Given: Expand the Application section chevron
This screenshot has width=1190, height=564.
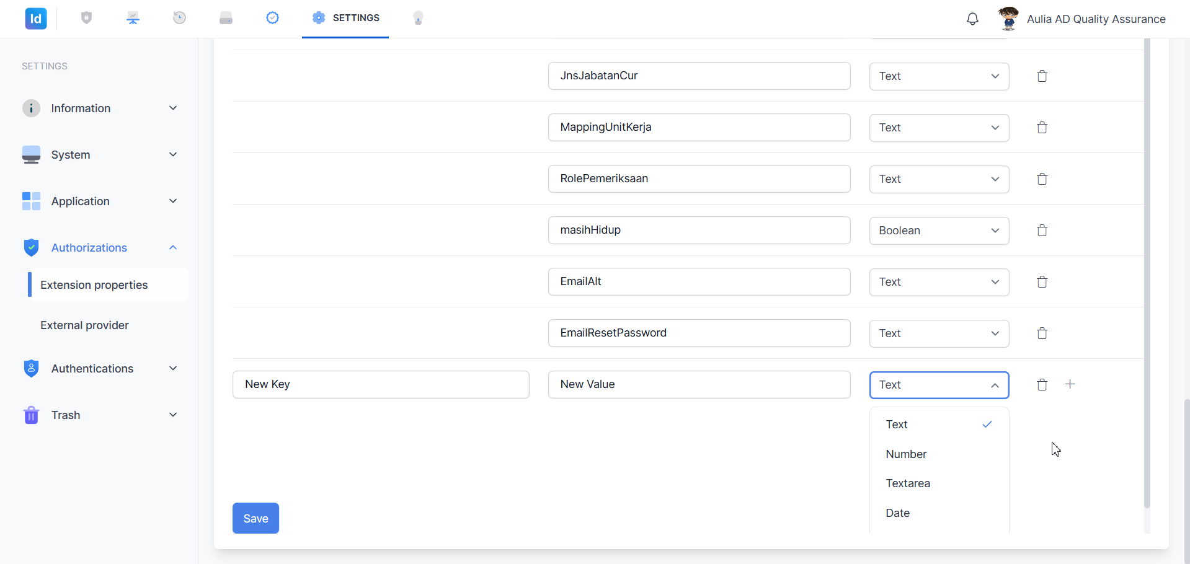Looking at the screenshot, I should tap(173, 201).
